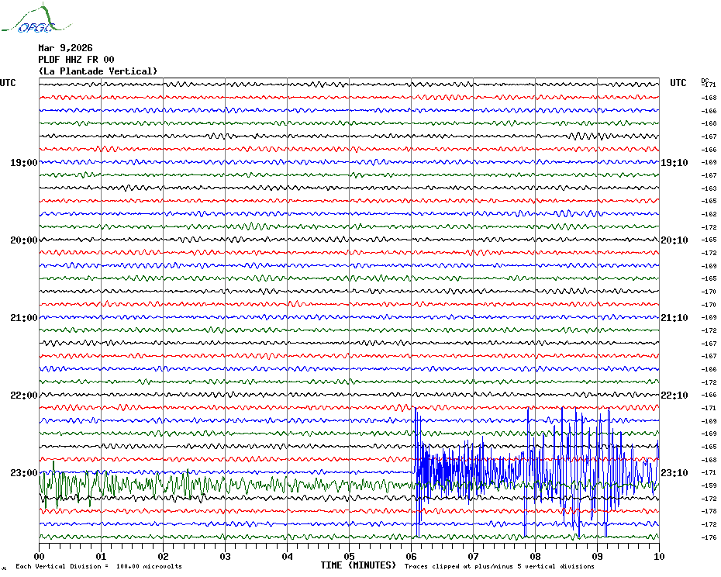Click the TIME (MINUTES) axis title
This screenshot has height=577, width=721.
(358, 565)
